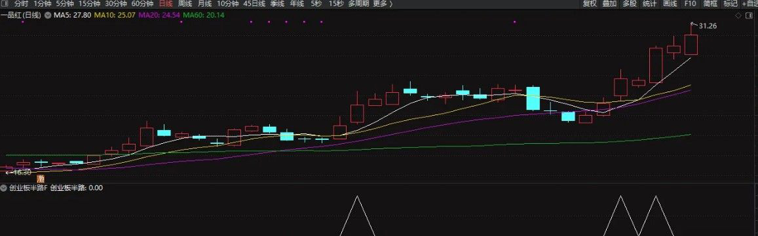The height and width of the screenshot is (236, 758).
Task: Select the 15分钟 period
Action: point(90,4)
